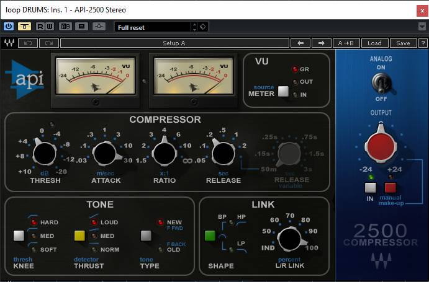
Task: Enable Read automation R button
Action: (x=40, y=27)
